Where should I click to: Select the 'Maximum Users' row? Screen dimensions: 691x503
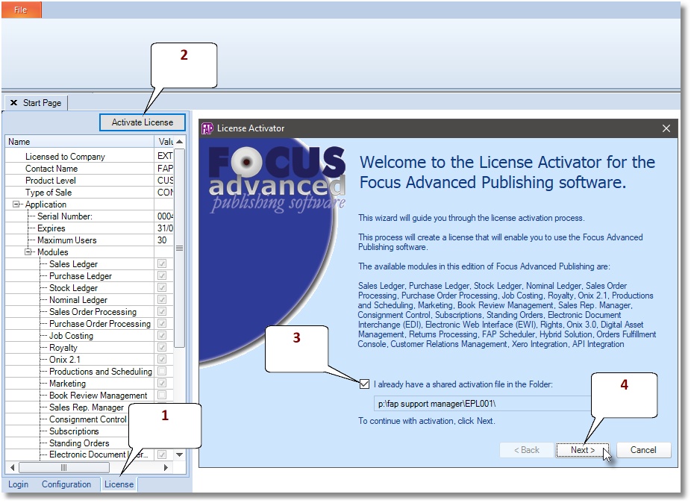90,240
